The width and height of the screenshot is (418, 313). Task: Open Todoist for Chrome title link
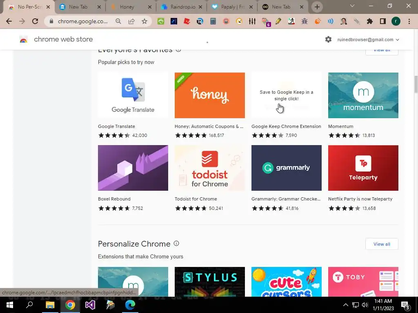click(196, 199)
